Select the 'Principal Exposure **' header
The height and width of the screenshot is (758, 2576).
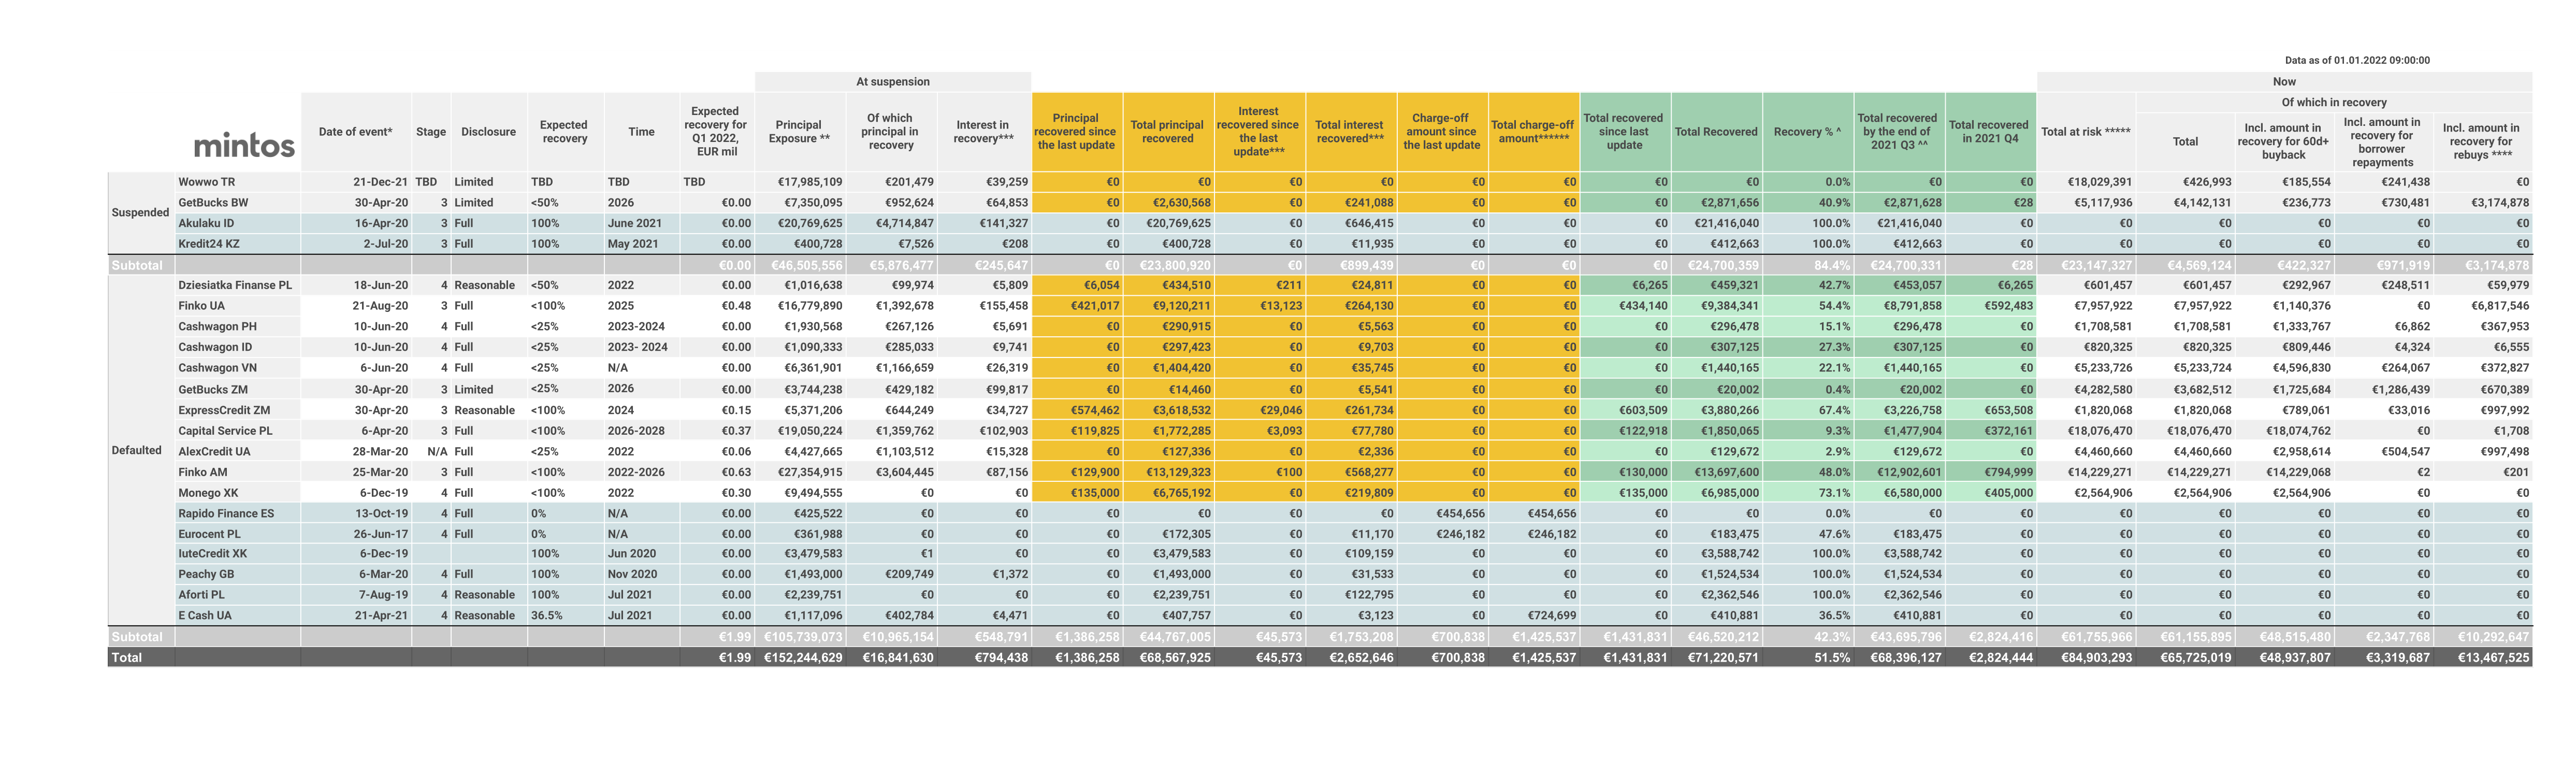(799, 132)
